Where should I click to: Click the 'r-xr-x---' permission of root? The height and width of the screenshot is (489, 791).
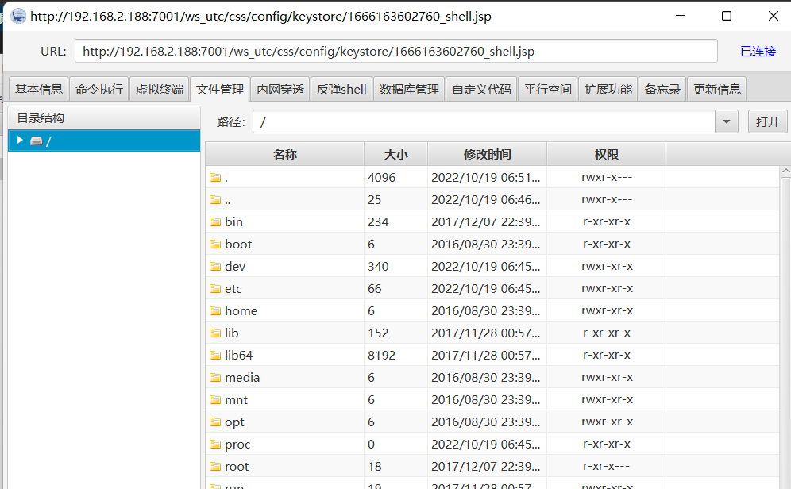(x=607, y=466)
